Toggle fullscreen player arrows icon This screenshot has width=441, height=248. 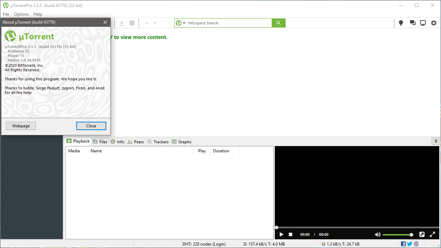tap(432, 234)
